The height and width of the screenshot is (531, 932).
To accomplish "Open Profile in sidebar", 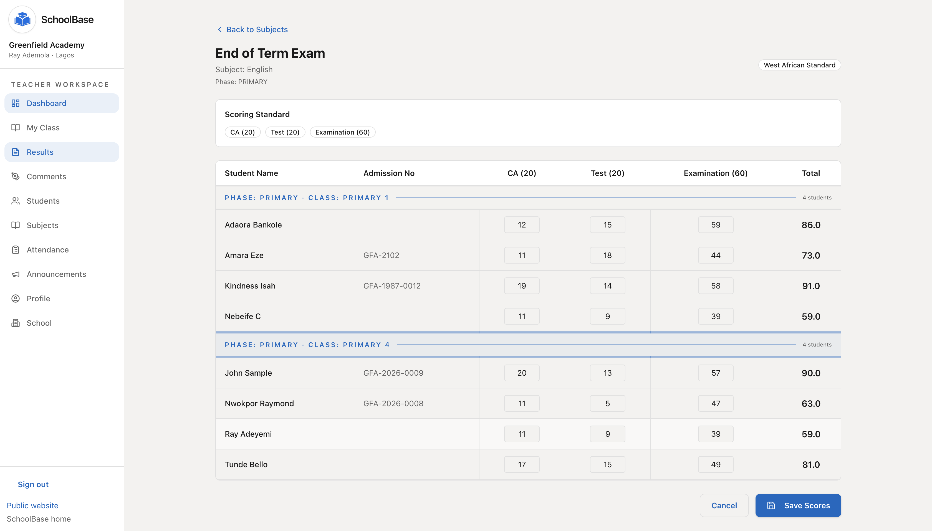I will (62, 299).
